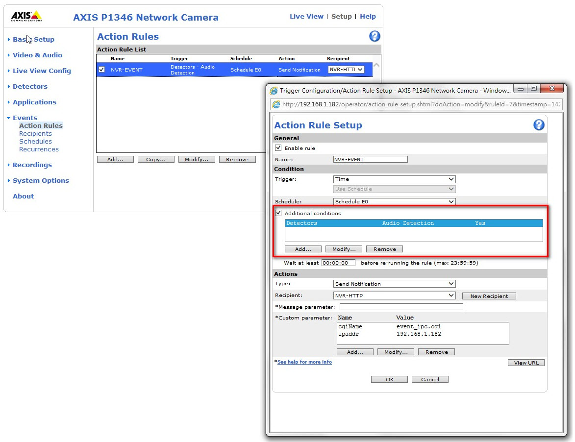Viewport: 575px width, 442px height.
Task: Toggle the Enable rule checkbox
Action: click(x=278, y=148)
